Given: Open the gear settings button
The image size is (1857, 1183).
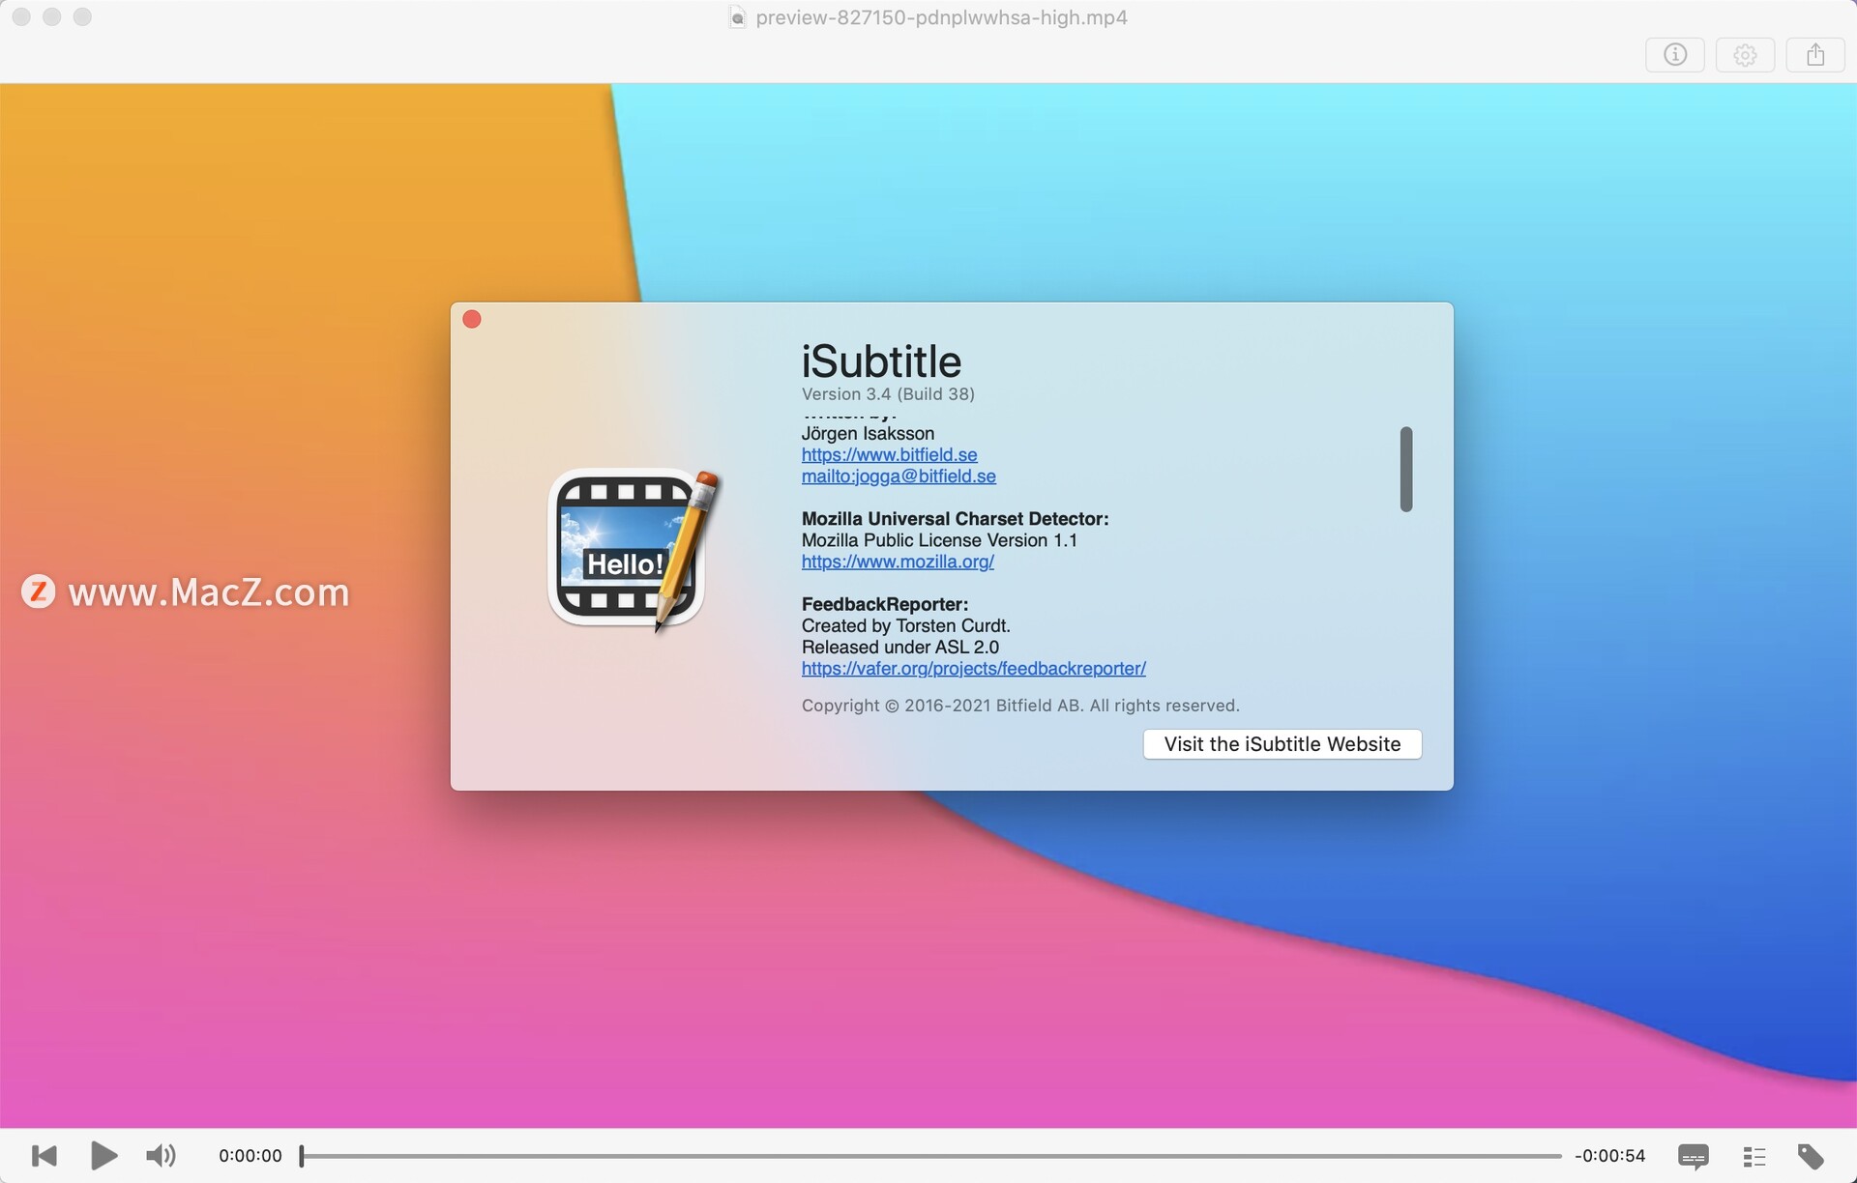Looking at the screenshot, I should point(1745,55).
